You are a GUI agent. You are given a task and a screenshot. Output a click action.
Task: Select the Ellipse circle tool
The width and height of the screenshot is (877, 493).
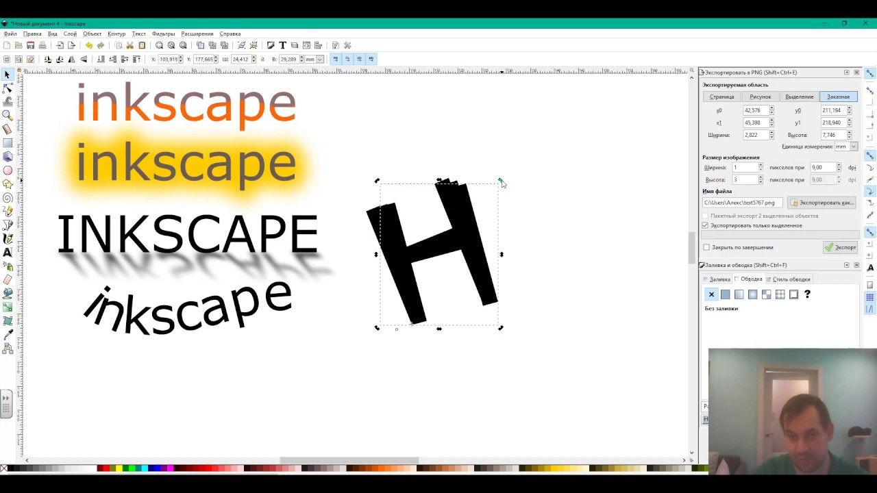coord(8,170)
